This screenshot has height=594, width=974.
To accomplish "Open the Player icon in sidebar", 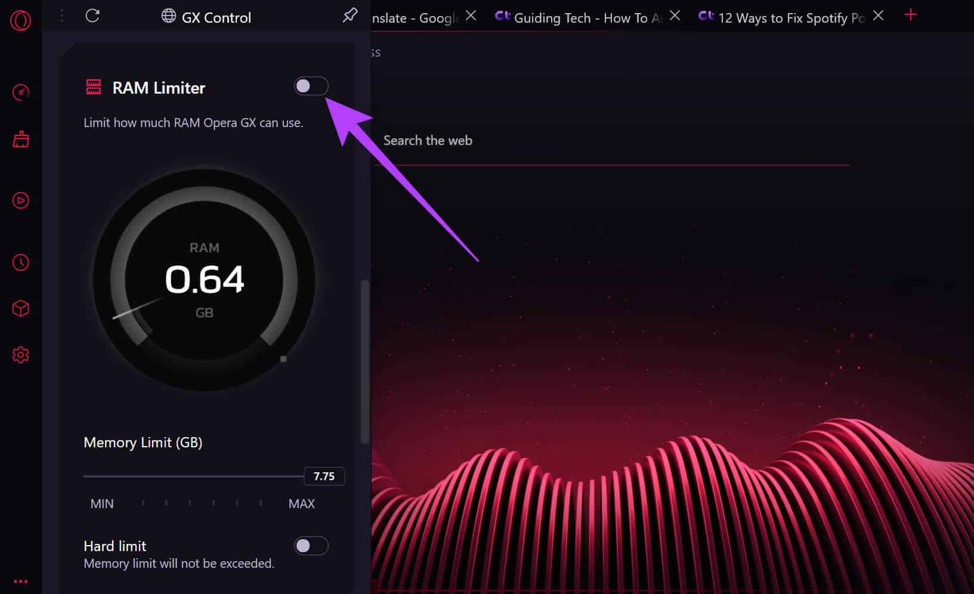I will tap(21, 200).
